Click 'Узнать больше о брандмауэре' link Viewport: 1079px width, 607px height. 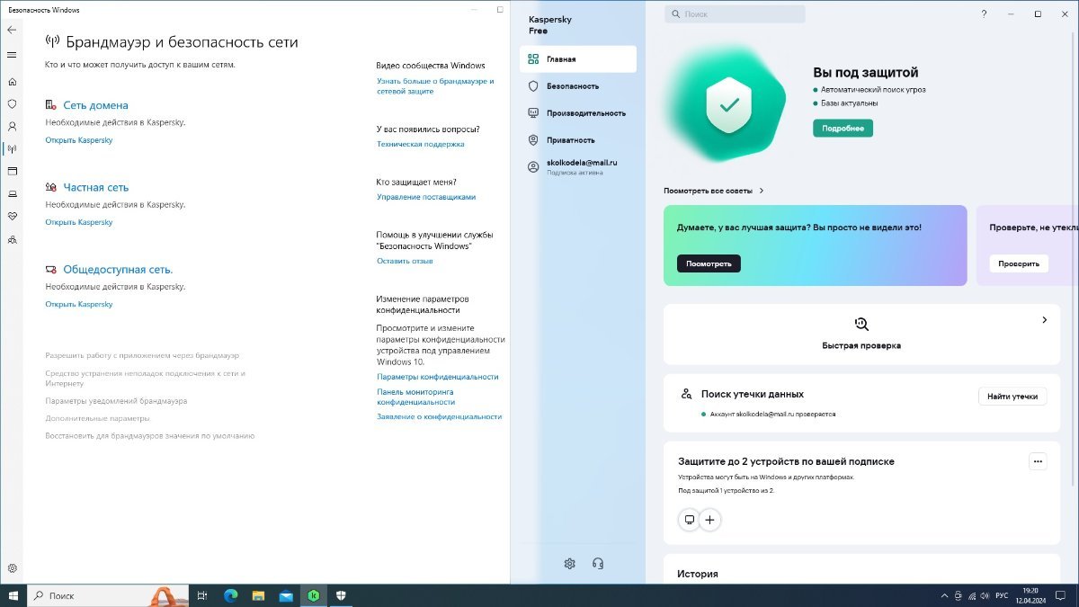(x=435, y=85)
